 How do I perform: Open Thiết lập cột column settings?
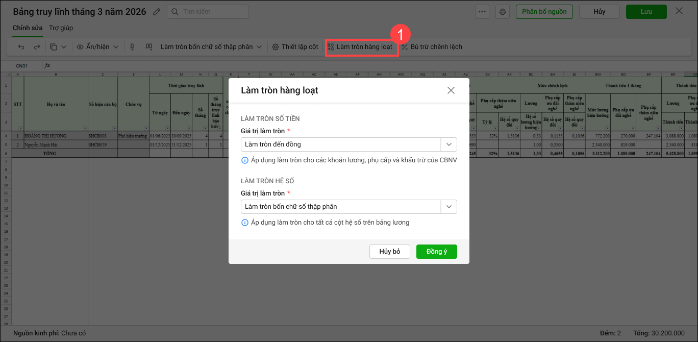click(x=295, y=47)
